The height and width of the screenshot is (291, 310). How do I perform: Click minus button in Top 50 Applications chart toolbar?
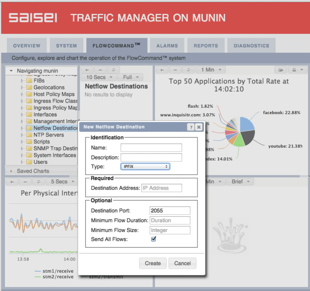[175, 70]
